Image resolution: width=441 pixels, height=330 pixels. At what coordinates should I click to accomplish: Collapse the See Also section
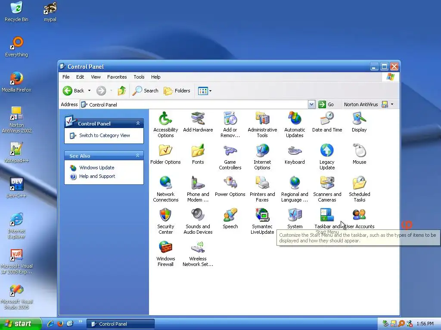137,156
